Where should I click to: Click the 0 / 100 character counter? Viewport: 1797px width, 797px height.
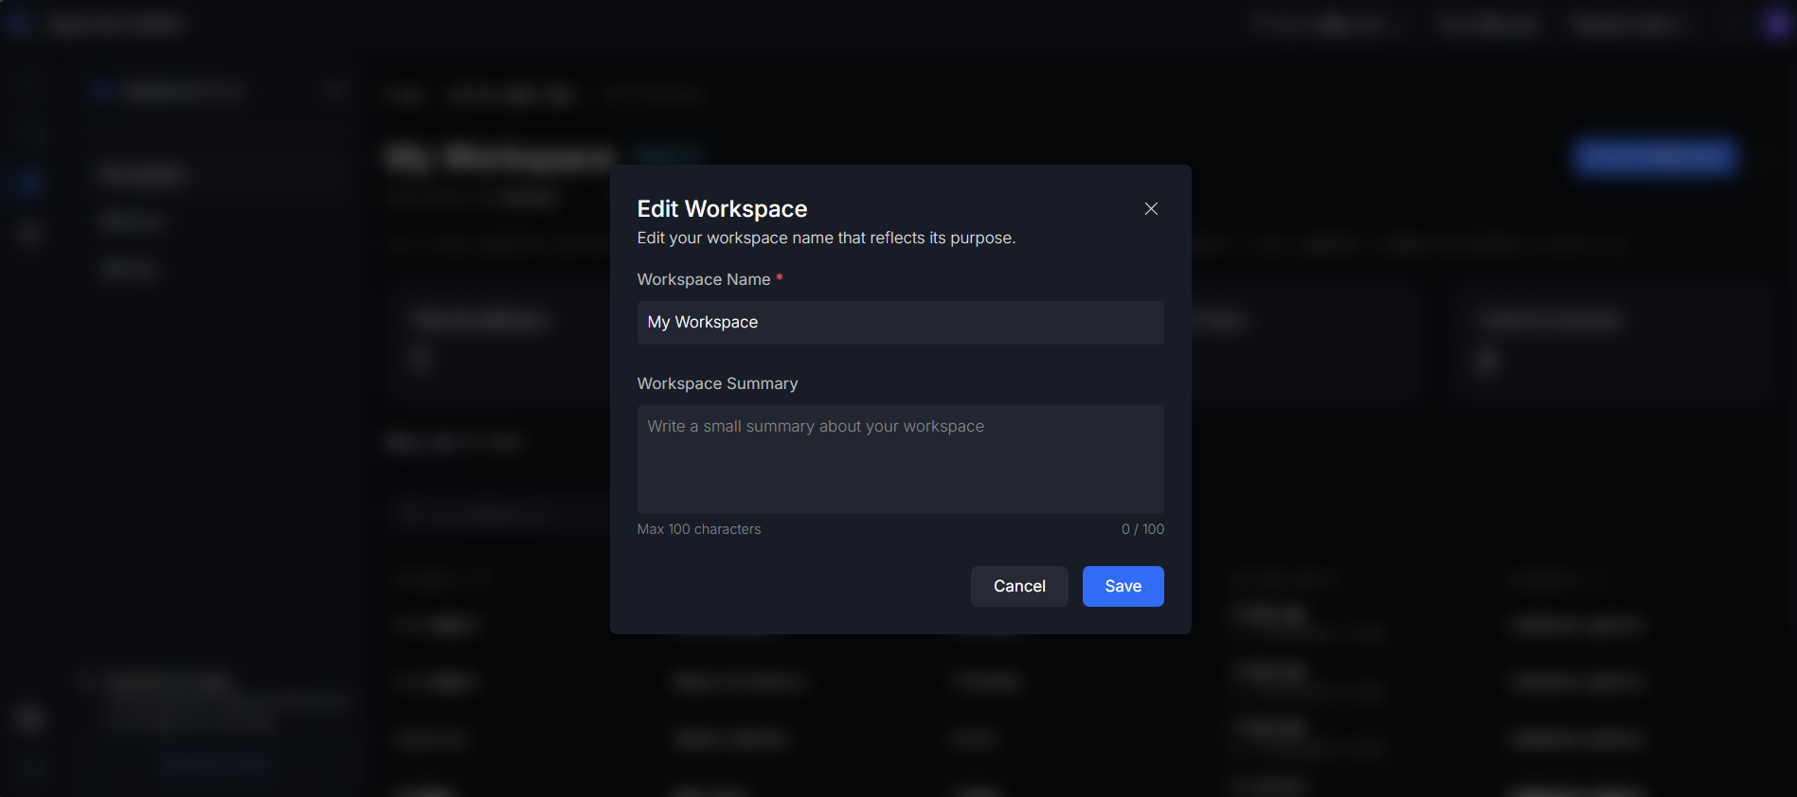coord(1142,529)
